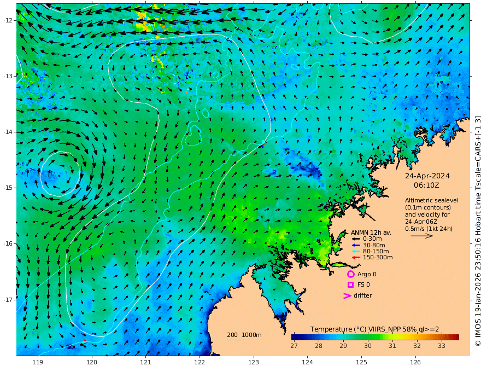
Task: Click the colorbar tick label 29
Action: tap(343, 346)
